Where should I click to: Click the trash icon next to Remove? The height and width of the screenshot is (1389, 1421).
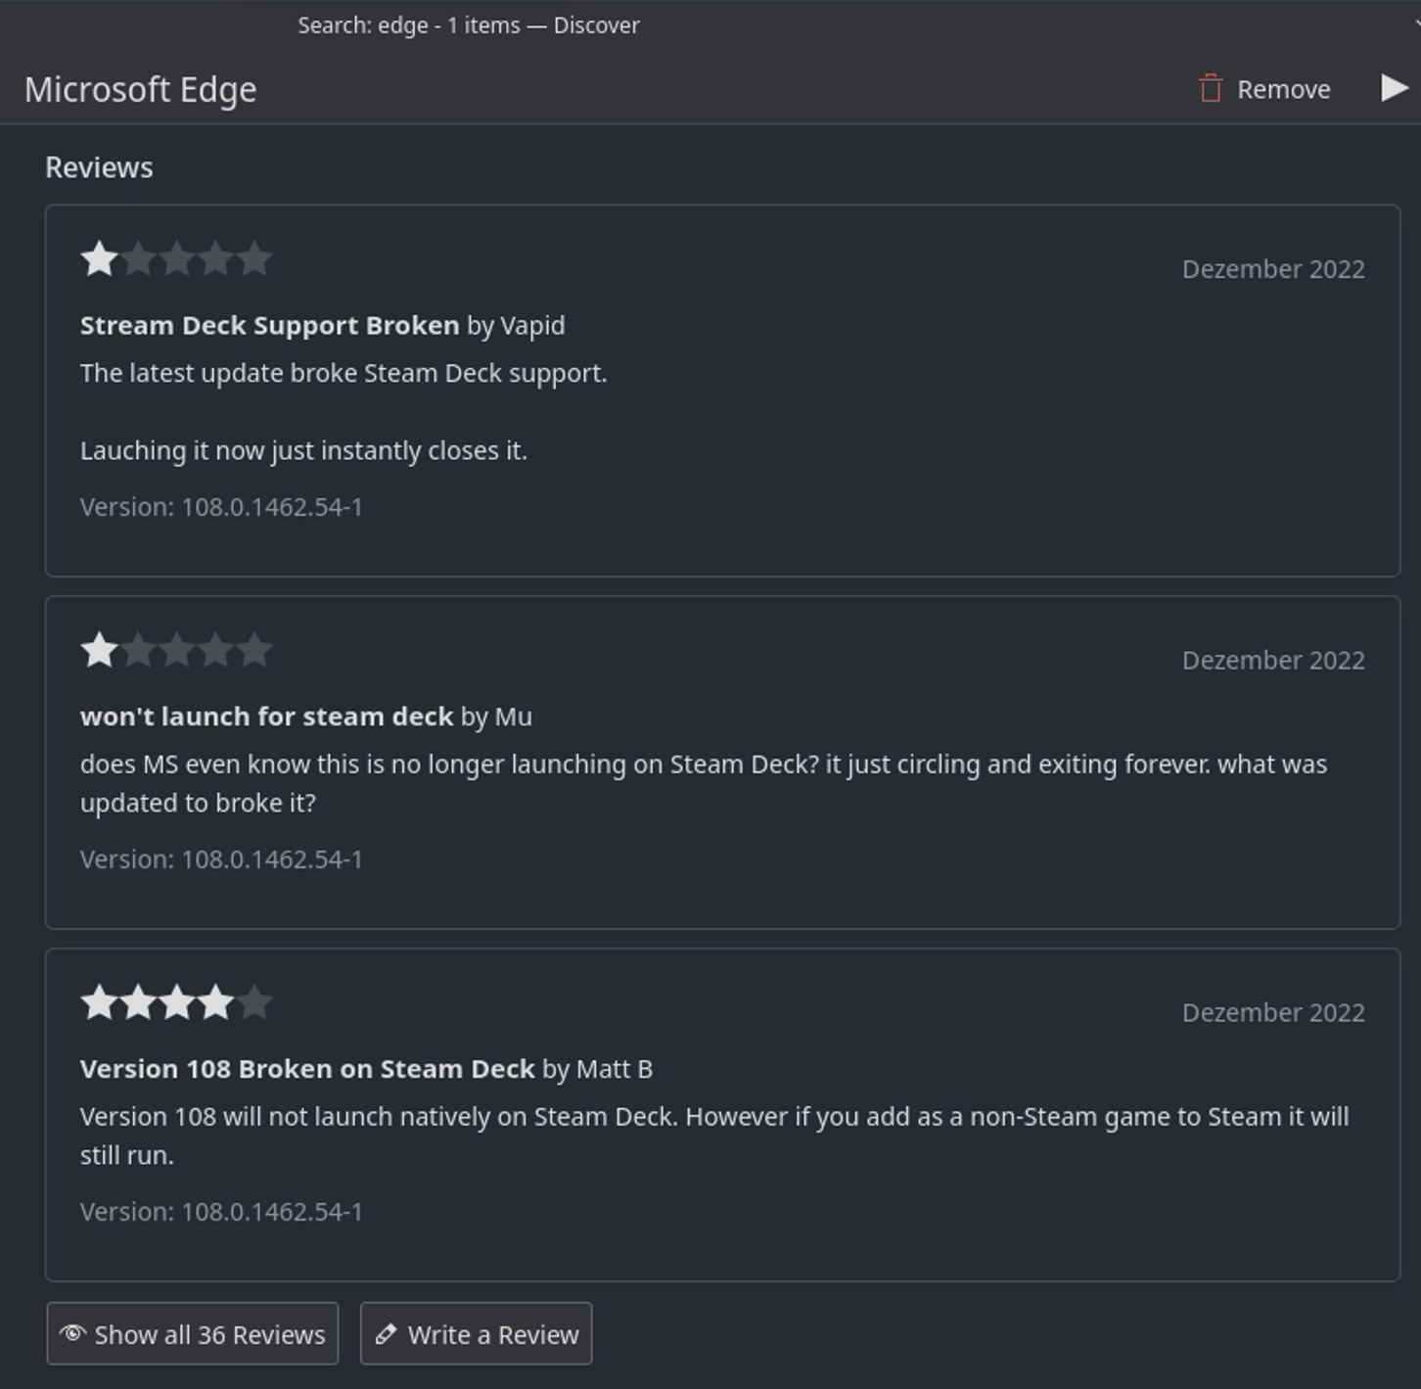[1212, 89]
